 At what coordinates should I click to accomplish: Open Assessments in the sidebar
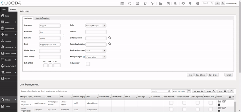[9, 28]
